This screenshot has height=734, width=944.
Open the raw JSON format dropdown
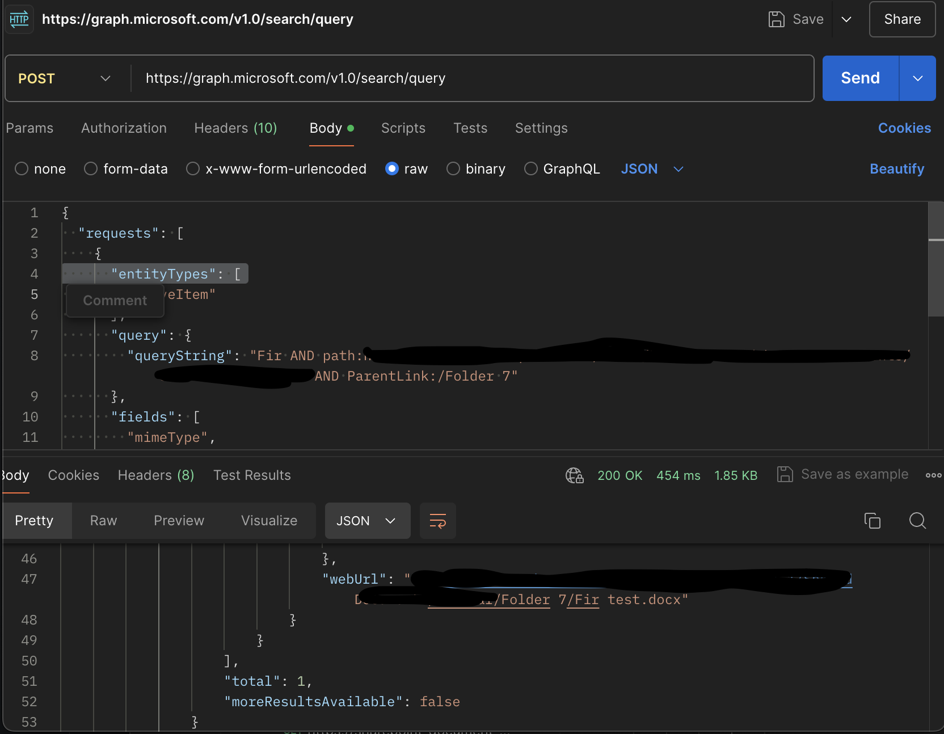[652, 169]
